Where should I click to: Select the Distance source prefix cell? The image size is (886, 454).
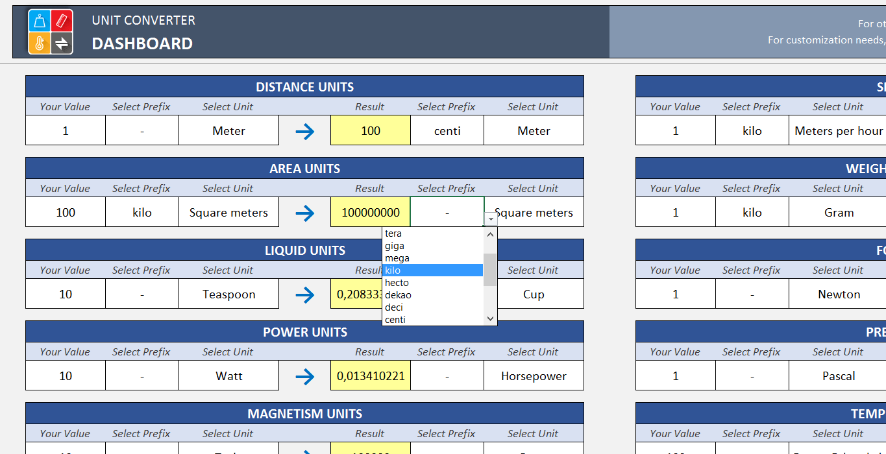[142, 130]
